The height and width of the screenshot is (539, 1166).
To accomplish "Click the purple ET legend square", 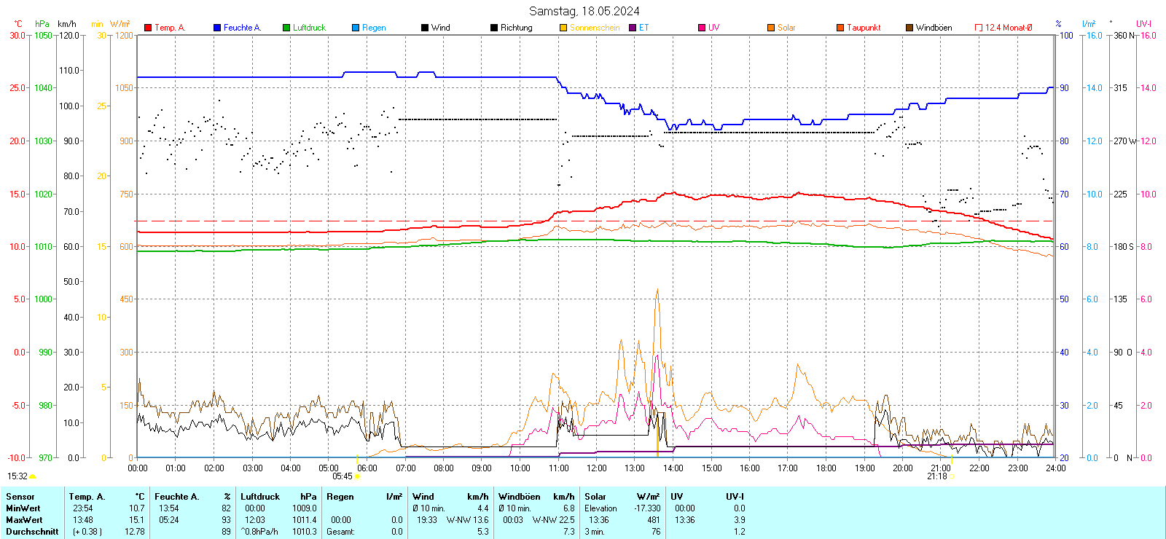I will coord(633,28).
